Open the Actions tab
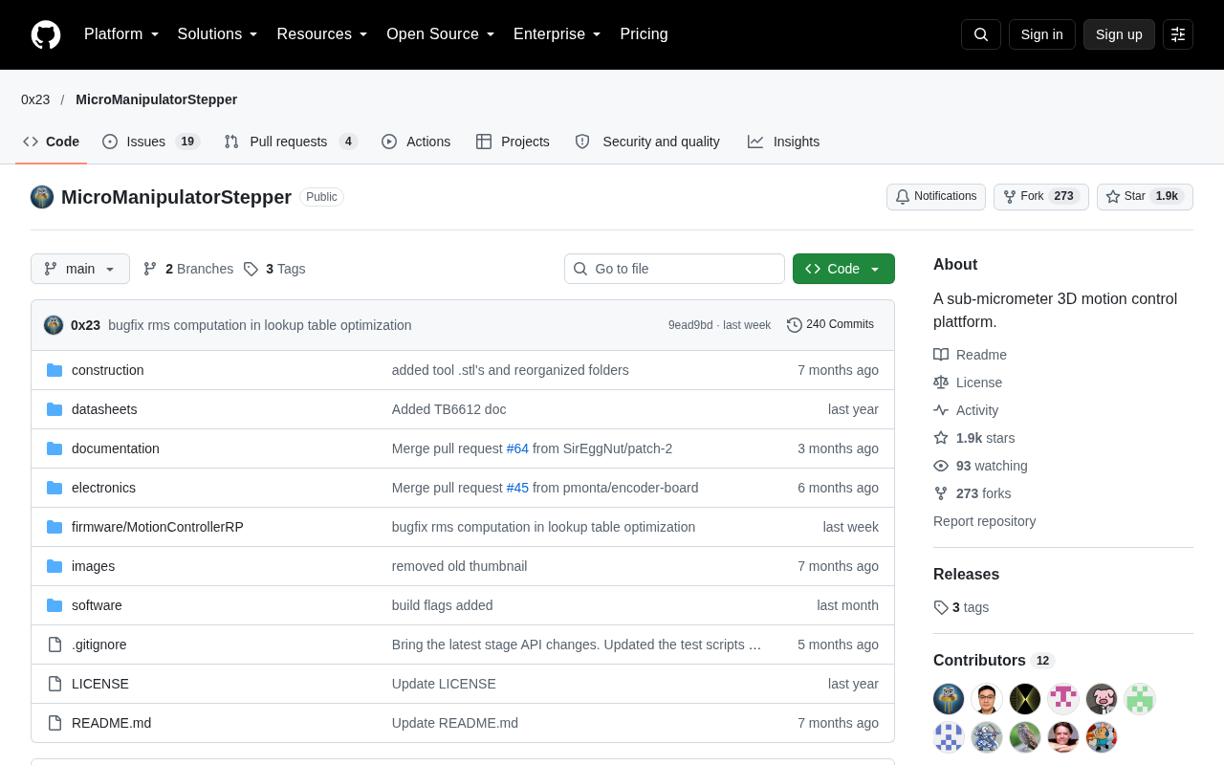 pos(416,142)
